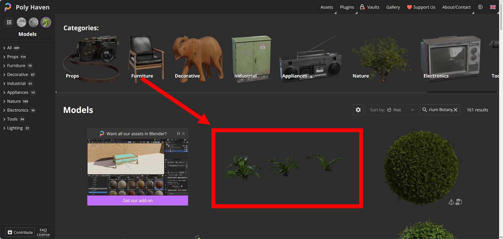Viewport: 503px width, 239px height.
Task: Click the Get our add-on button
Action: [x=137, y=201]
